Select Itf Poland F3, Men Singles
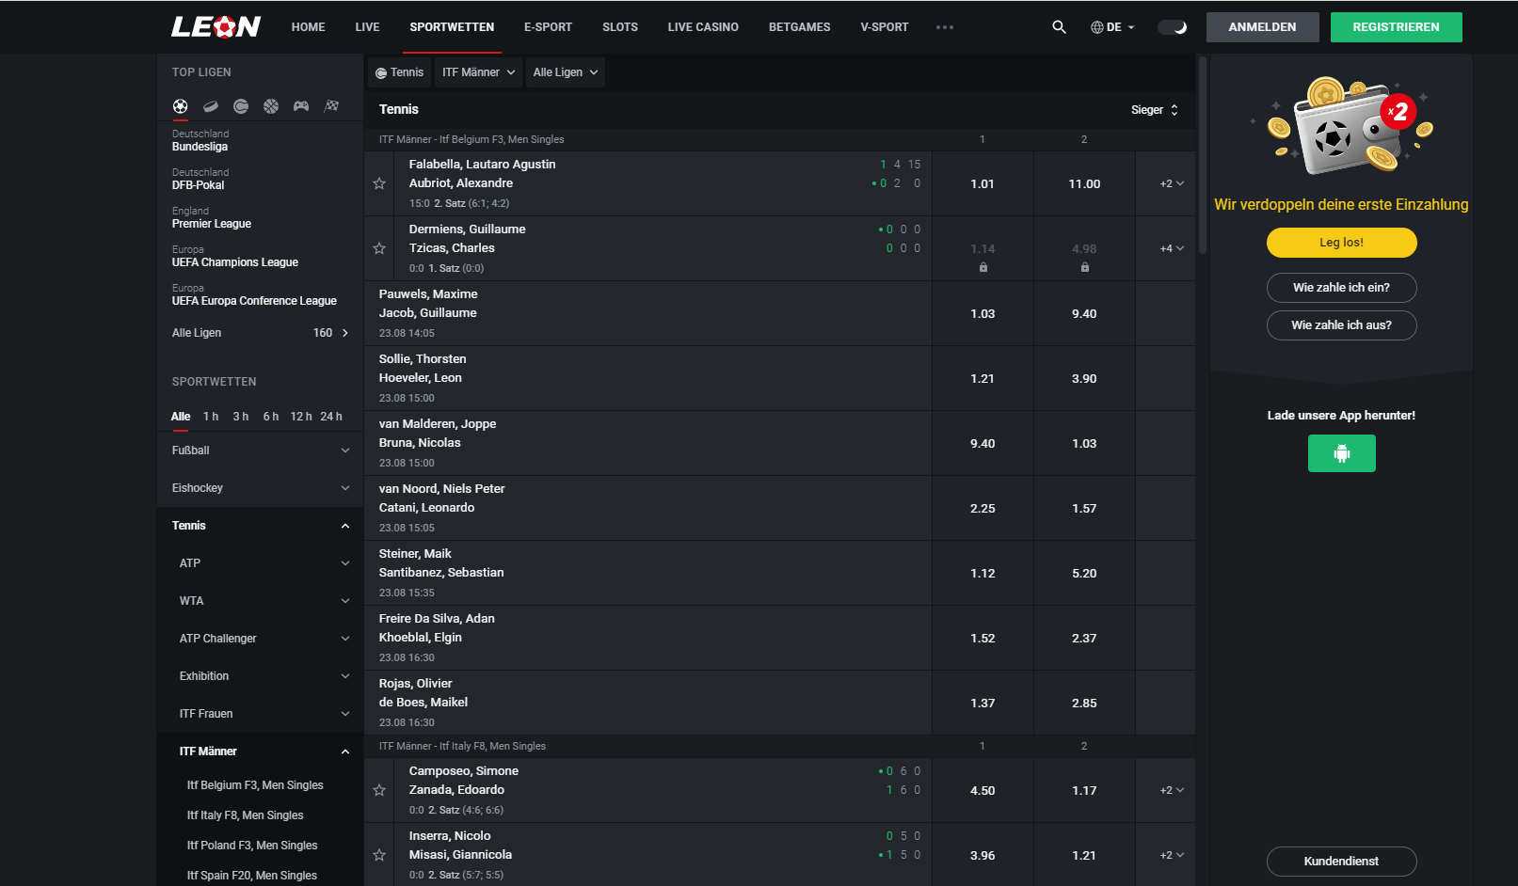Viewport: 1518px width, 886px height. pos(252,846)
